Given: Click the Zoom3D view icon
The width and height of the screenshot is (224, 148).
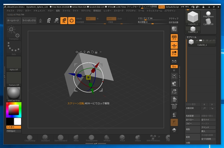Looking at the screenshot, I should pyautogui.click(x=174, y=91).
